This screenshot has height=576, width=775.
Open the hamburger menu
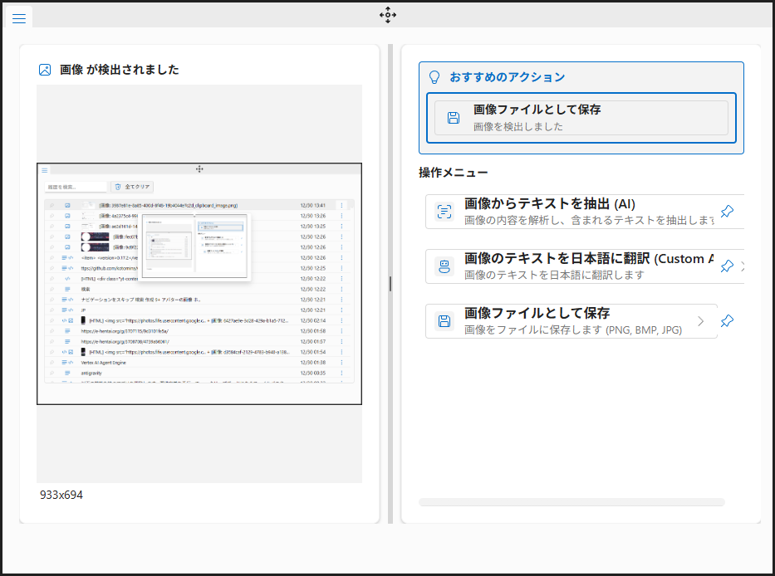18,17
